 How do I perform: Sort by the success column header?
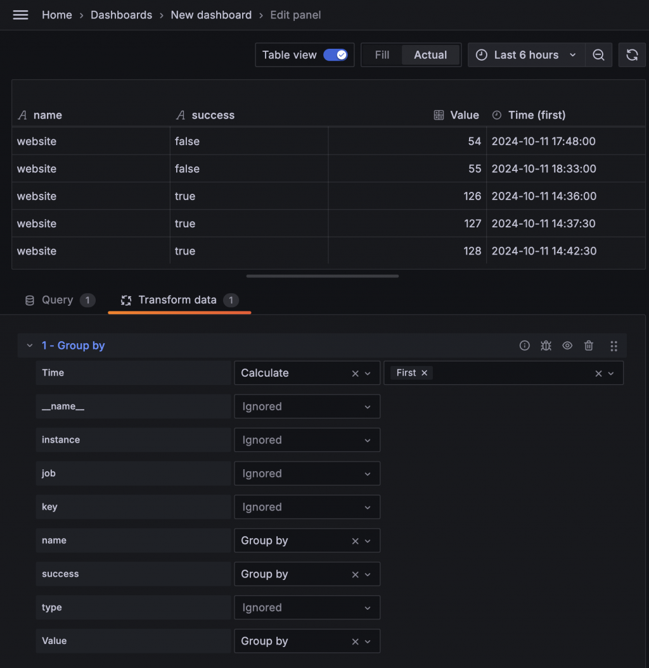click(213, 115)
